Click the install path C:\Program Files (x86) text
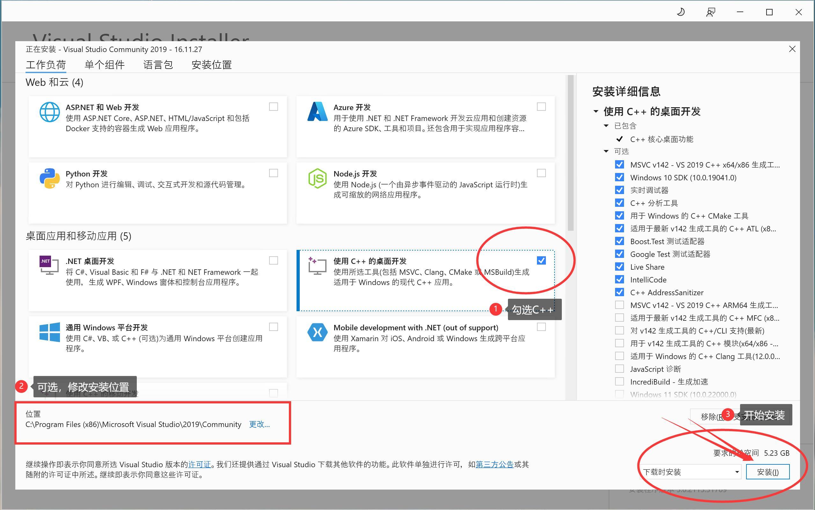Image resolution: width=815 pixels, height=510 pixels. (x=133, y=424)
